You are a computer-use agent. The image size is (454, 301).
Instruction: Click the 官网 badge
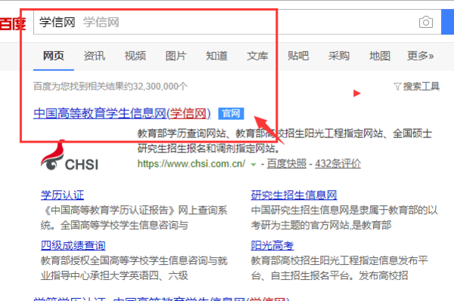pos(231,113)
